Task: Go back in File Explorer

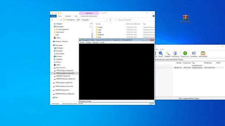Action: (52, 20)
